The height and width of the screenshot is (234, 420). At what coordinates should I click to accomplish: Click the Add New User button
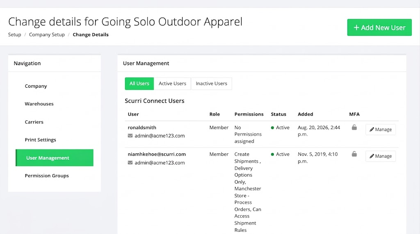[x=379, y=27]
